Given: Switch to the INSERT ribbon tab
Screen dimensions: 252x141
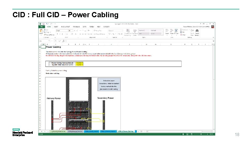Looking at the screenshot, I should [x=56, y=27].
